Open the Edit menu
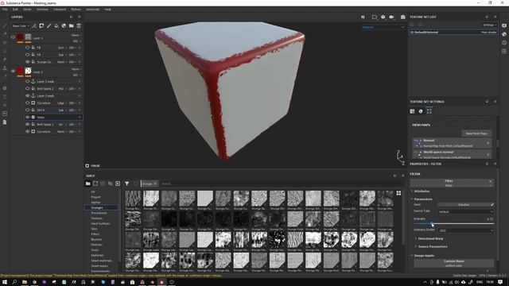Viewport: 509px width, 286px height. click(x=15, y=10)
